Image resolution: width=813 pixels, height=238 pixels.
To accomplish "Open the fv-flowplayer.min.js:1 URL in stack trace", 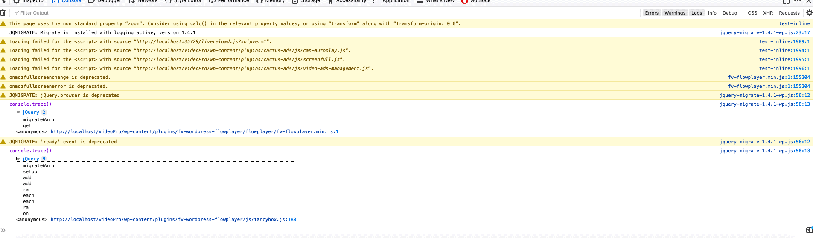I will coord(195,131).
